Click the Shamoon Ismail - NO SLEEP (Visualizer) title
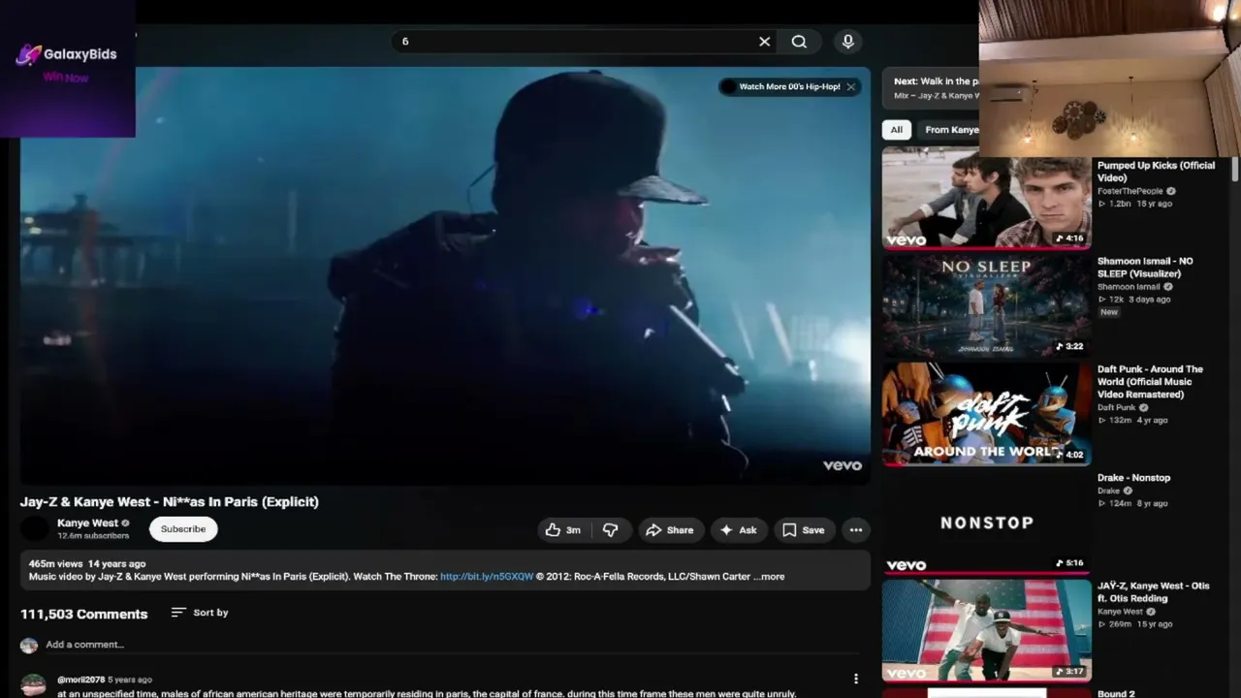Screen dimensions: 1241x698 (1145, 268)
